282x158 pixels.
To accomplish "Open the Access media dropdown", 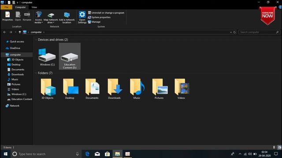I will [x=38, y=18].
